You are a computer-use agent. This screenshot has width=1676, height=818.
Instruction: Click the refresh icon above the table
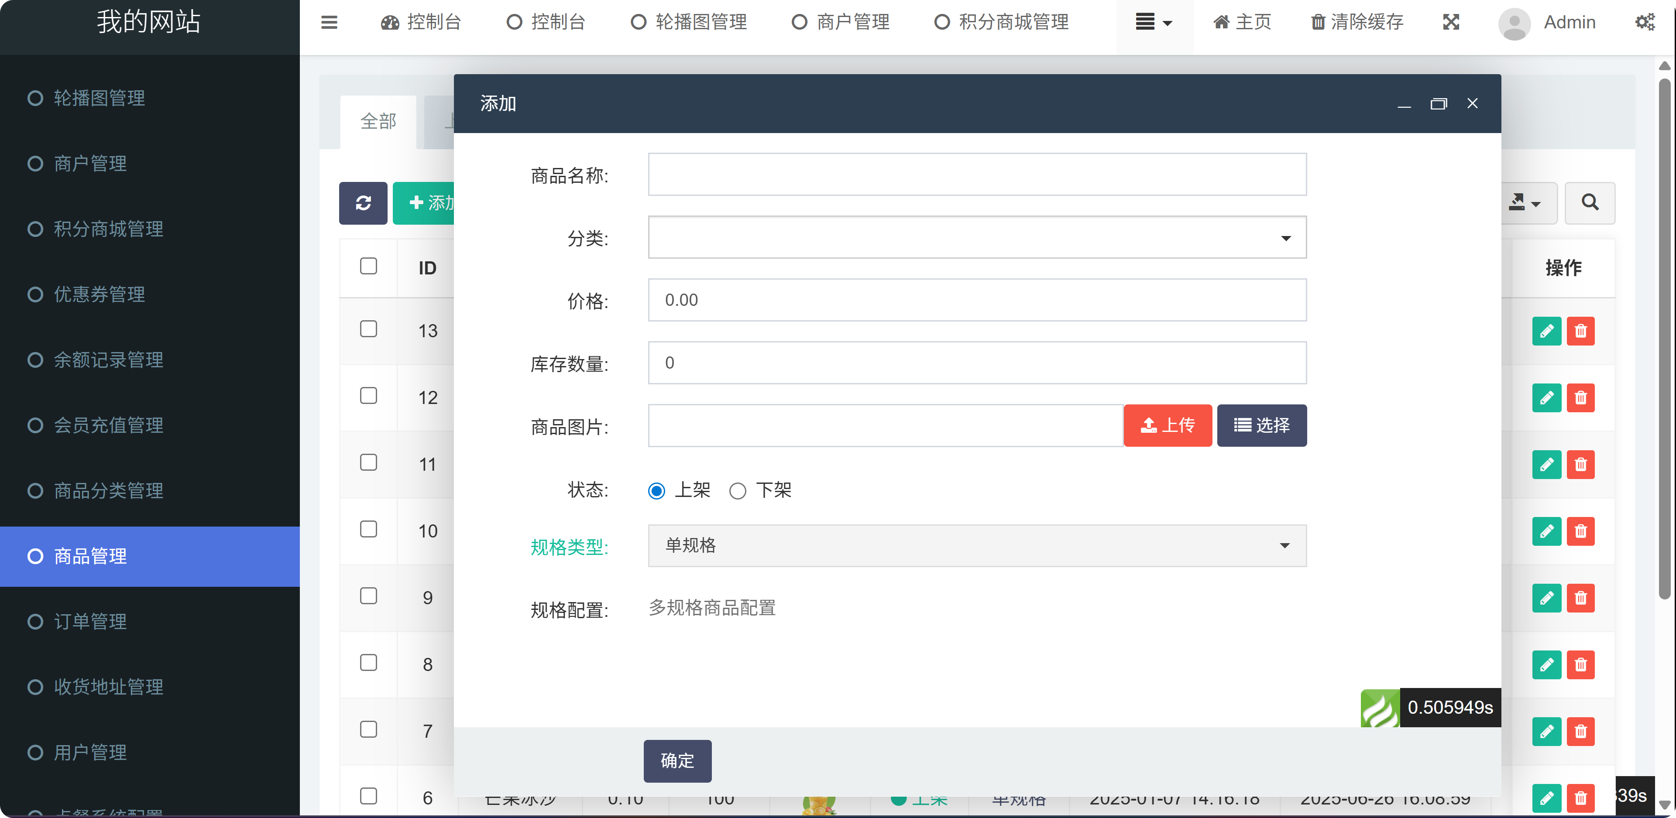363,203
